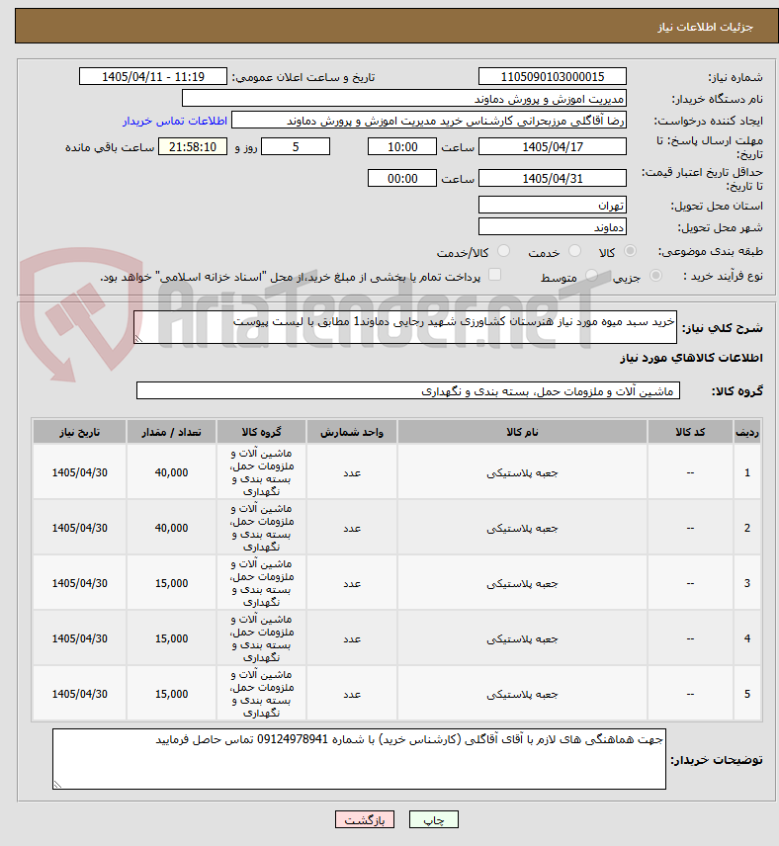Select the کالا radio button
The image size is (779, 846).
630,251
